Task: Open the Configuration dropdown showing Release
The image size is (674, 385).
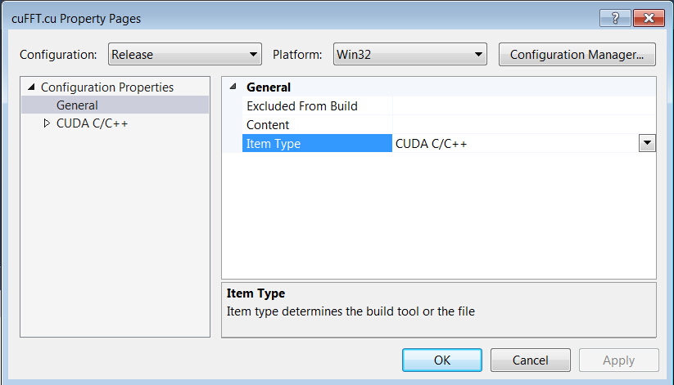Action: click(185, 54)
